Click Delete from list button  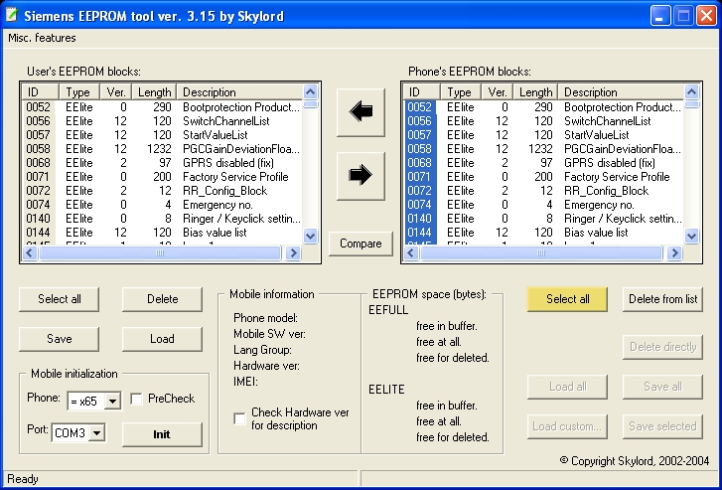(x=662, y=299)
